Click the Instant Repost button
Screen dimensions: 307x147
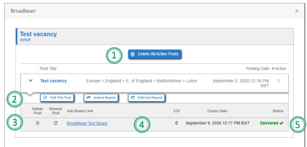[101, 98]
